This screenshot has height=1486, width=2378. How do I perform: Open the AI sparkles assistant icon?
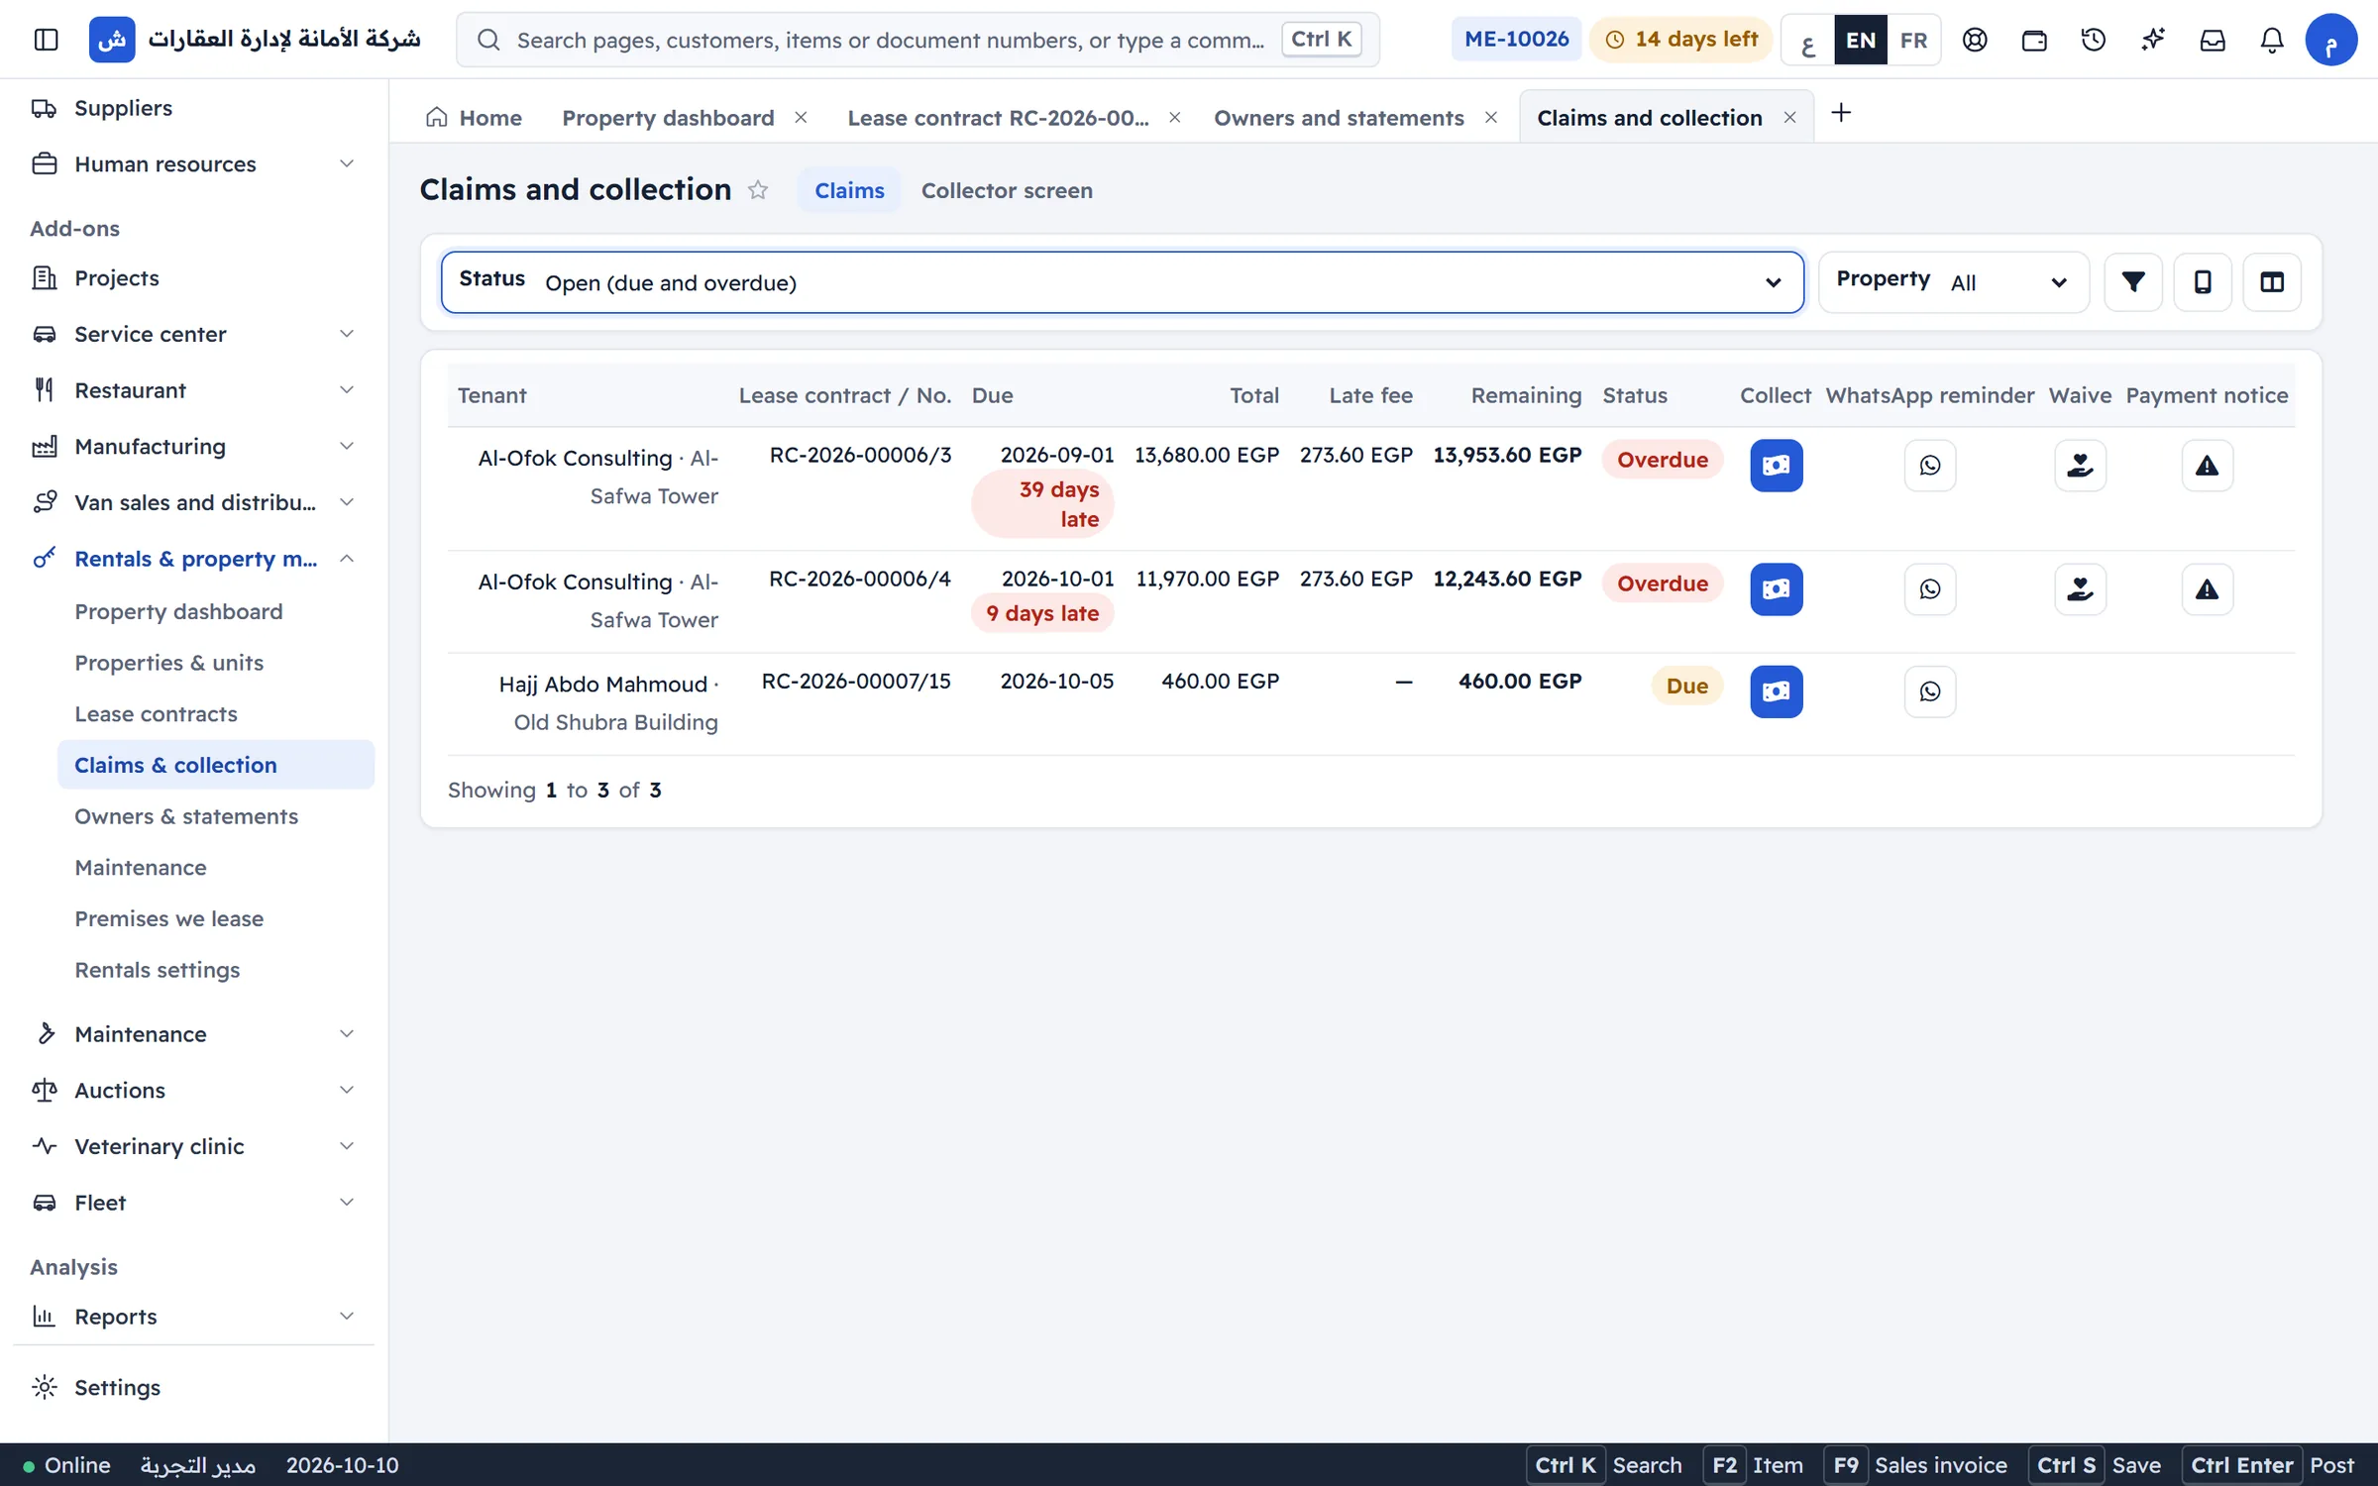coord(2152,40)
